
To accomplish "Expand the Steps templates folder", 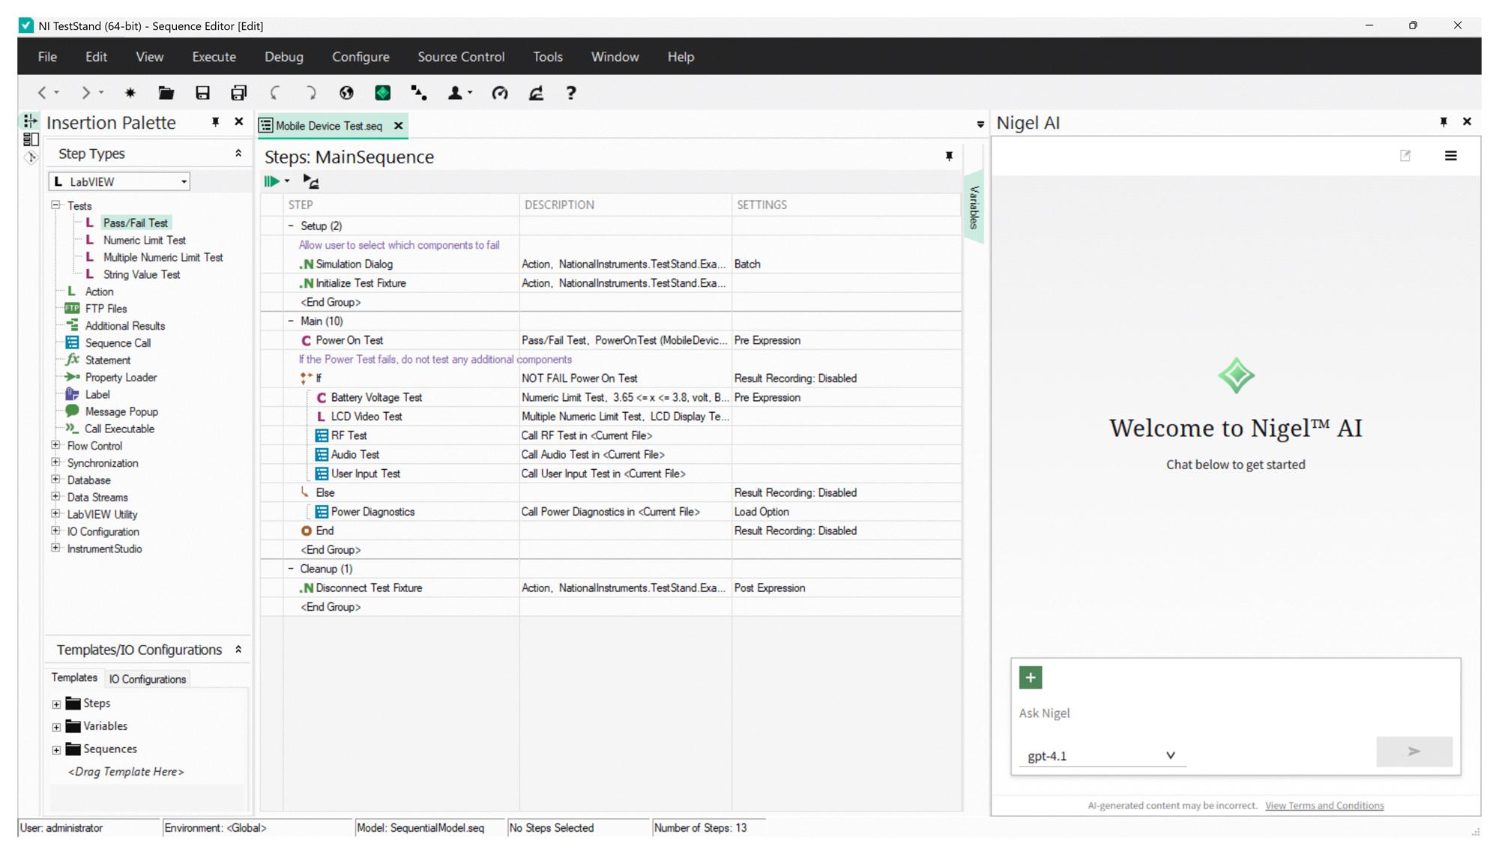I will click(x=56, y=704).
